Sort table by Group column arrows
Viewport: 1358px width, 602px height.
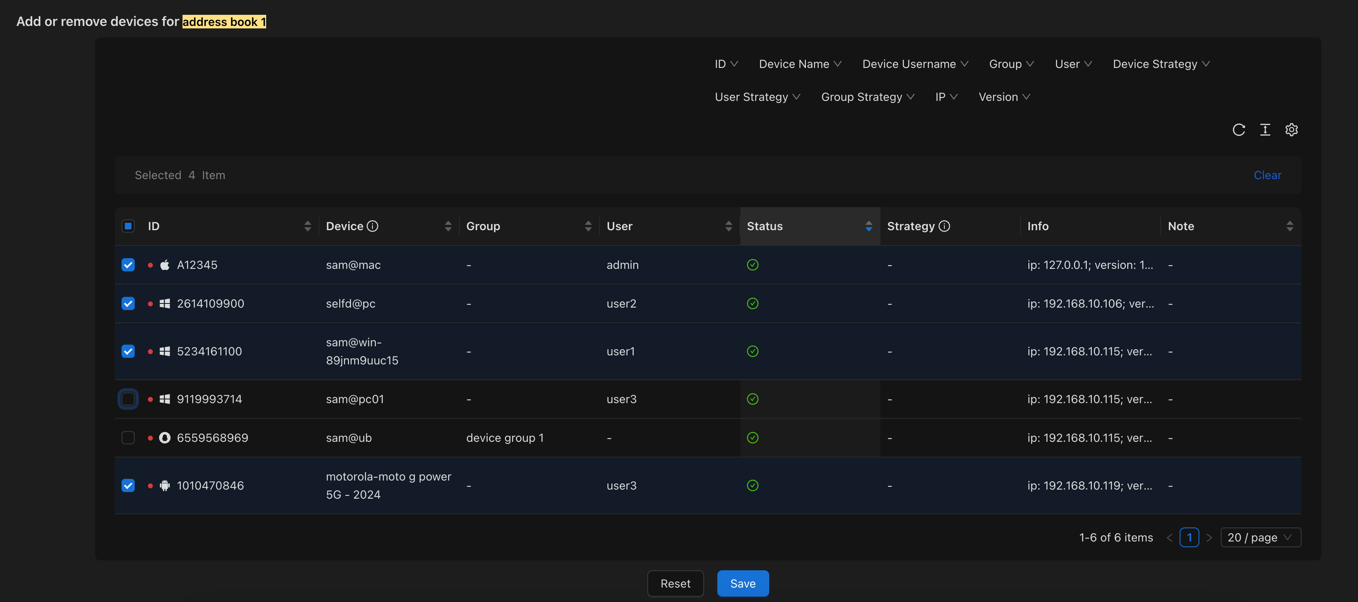pyautogui.click(x=588, y=226)
